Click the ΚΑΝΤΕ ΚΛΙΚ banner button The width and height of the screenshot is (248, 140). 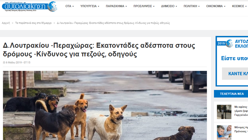[235, 74]
